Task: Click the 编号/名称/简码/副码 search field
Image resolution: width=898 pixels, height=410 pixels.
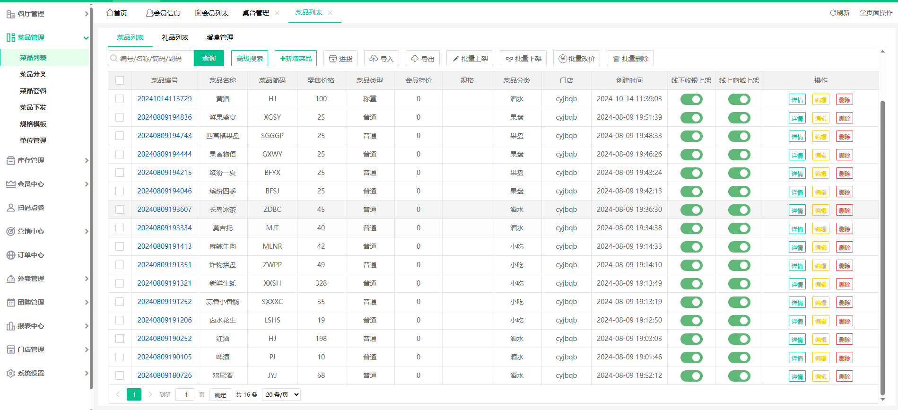Action: point(151,58)
